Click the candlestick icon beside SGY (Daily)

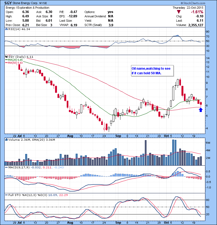(x=6, y=57)
